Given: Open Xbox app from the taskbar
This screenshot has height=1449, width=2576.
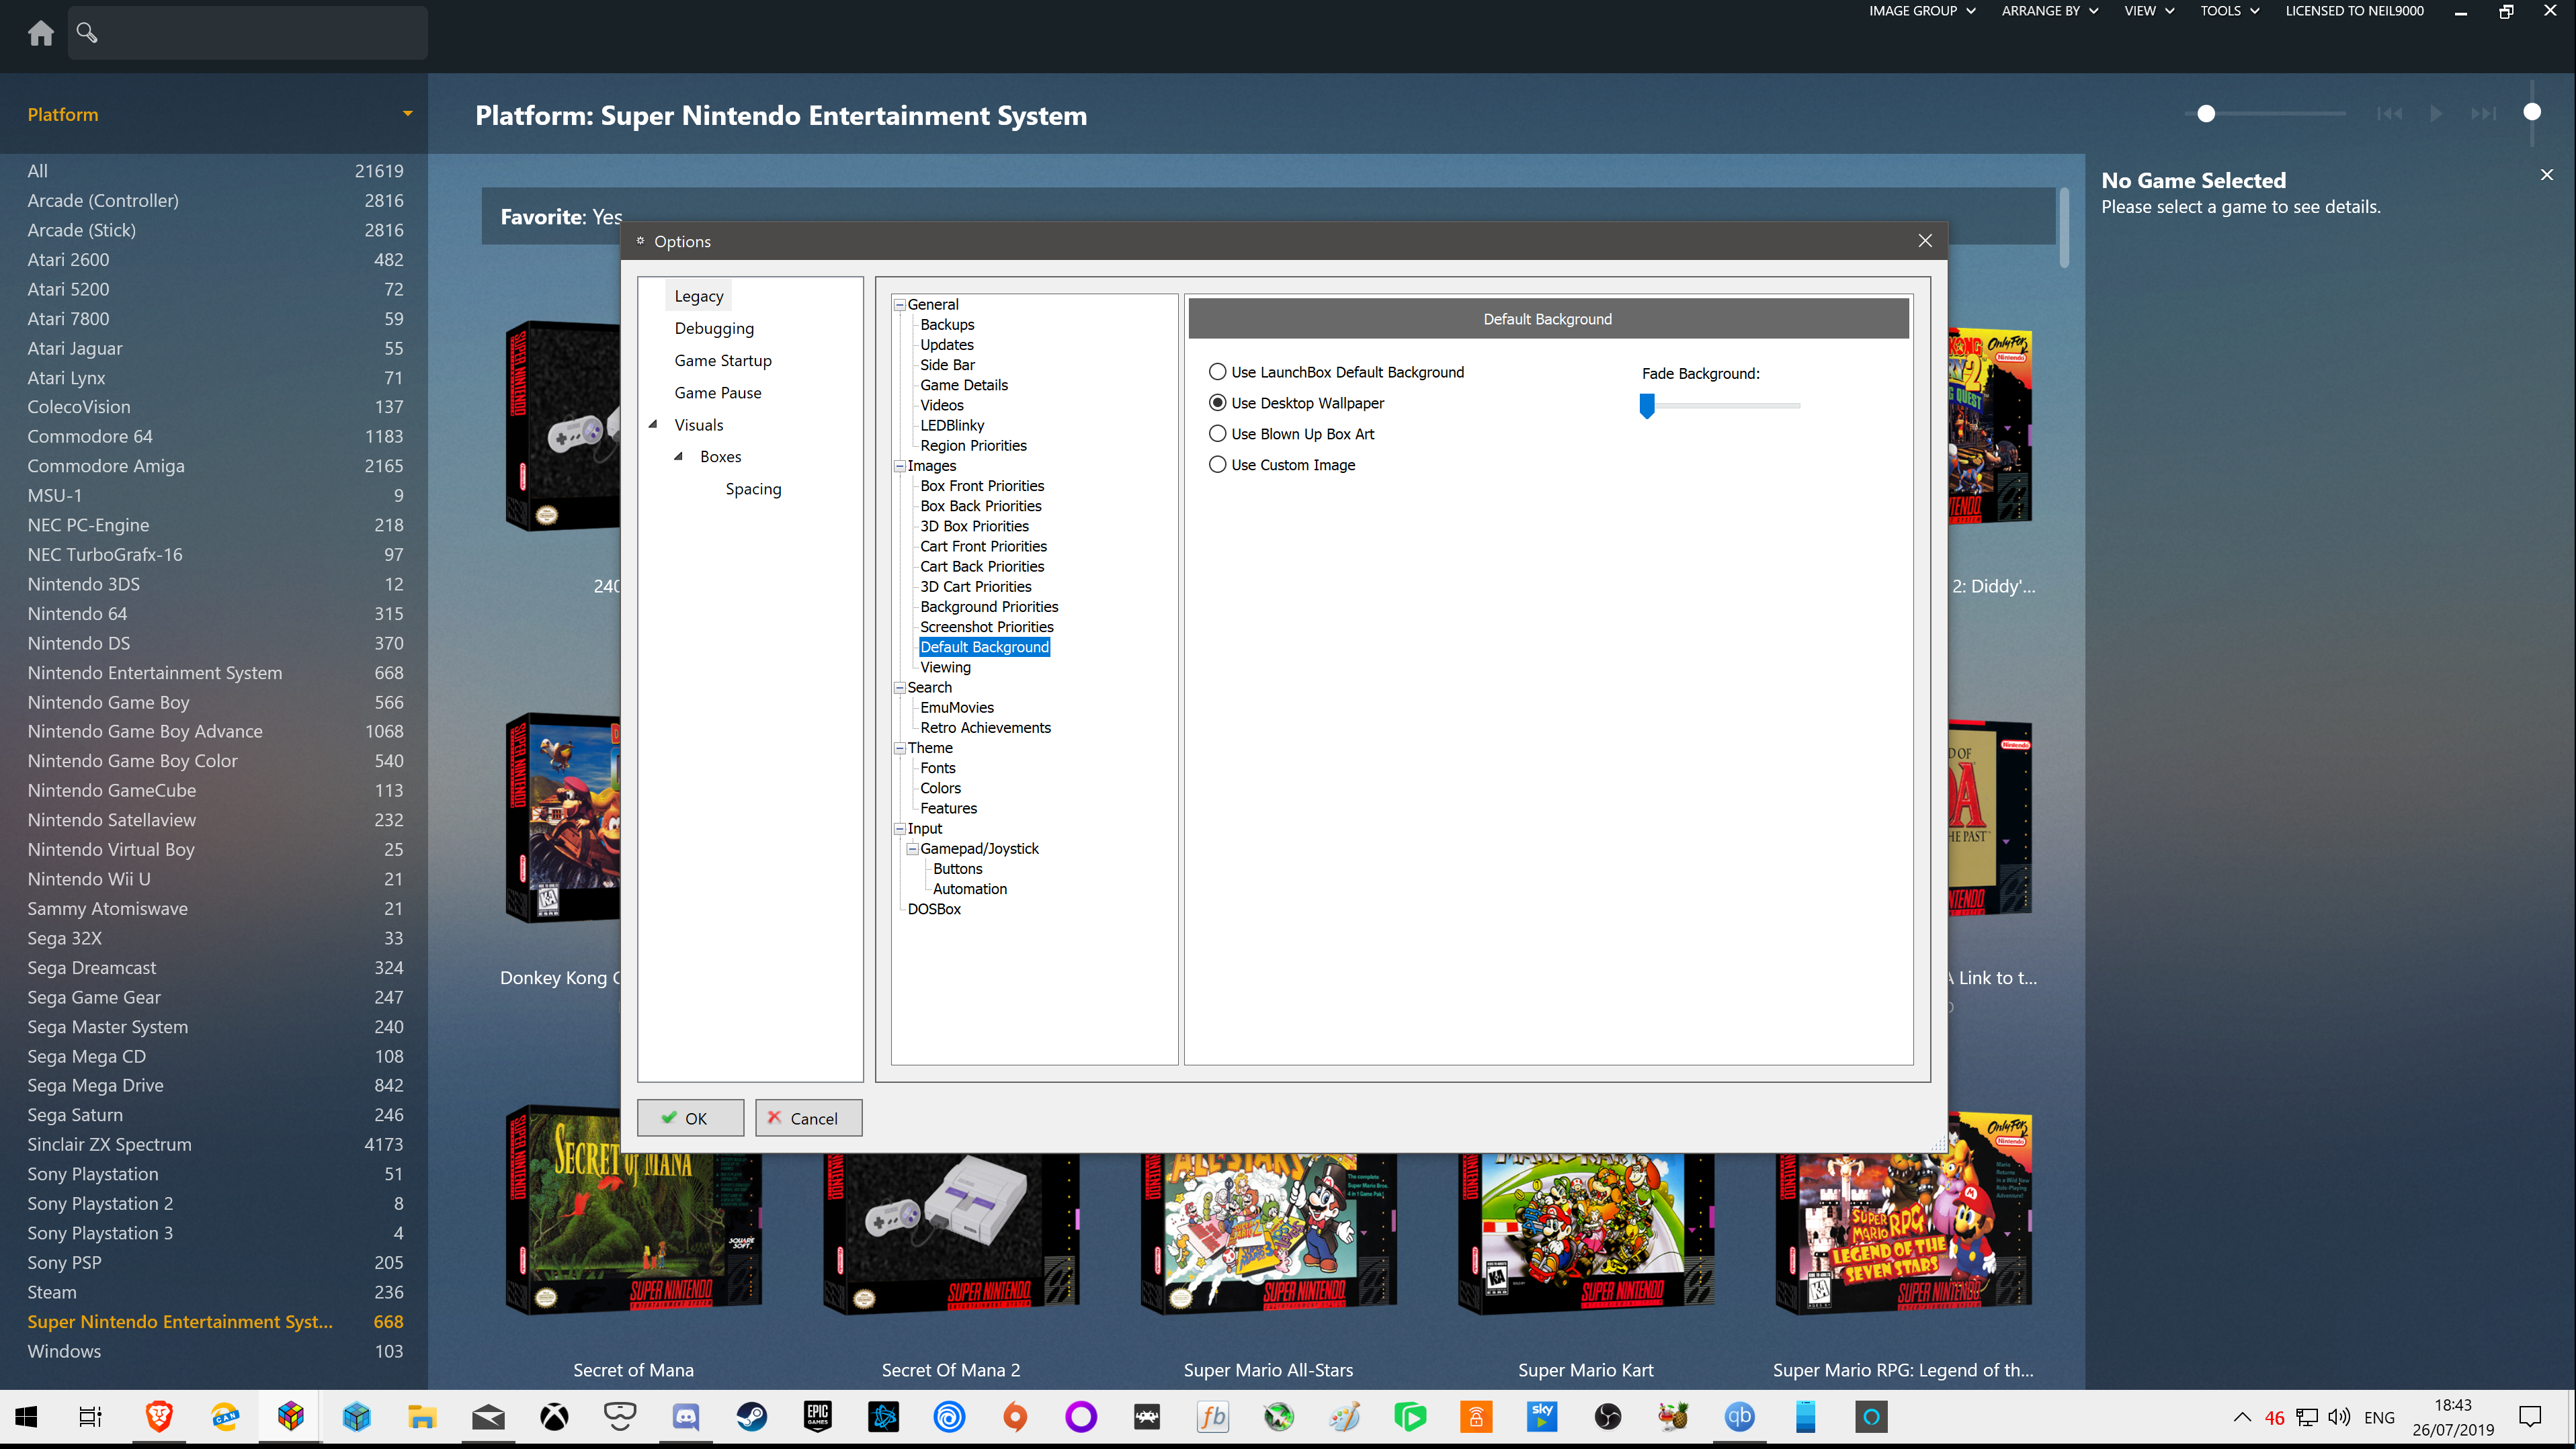Looking at the screenshot, I should point(554,1416).
